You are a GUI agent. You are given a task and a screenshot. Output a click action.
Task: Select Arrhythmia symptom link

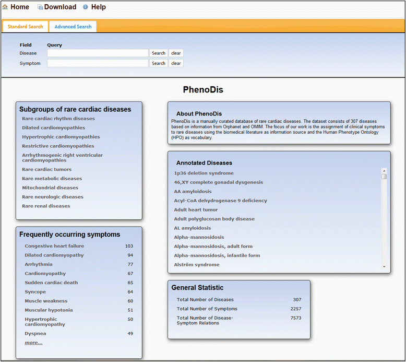point(39,264)
